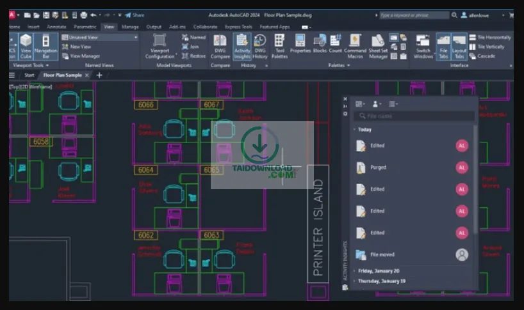
Task: Open Tool Palettes
Action: 279,46
